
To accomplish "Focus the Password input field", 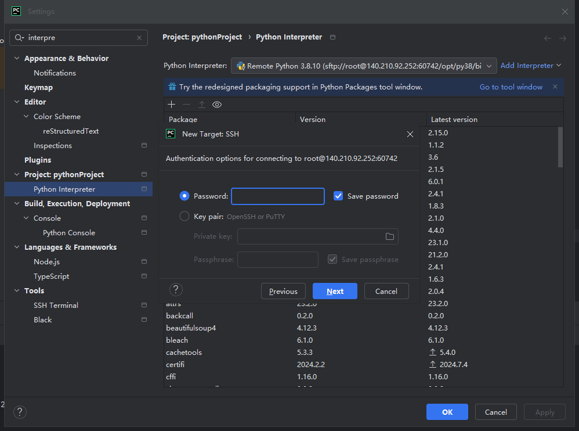I will click(278, 196).
